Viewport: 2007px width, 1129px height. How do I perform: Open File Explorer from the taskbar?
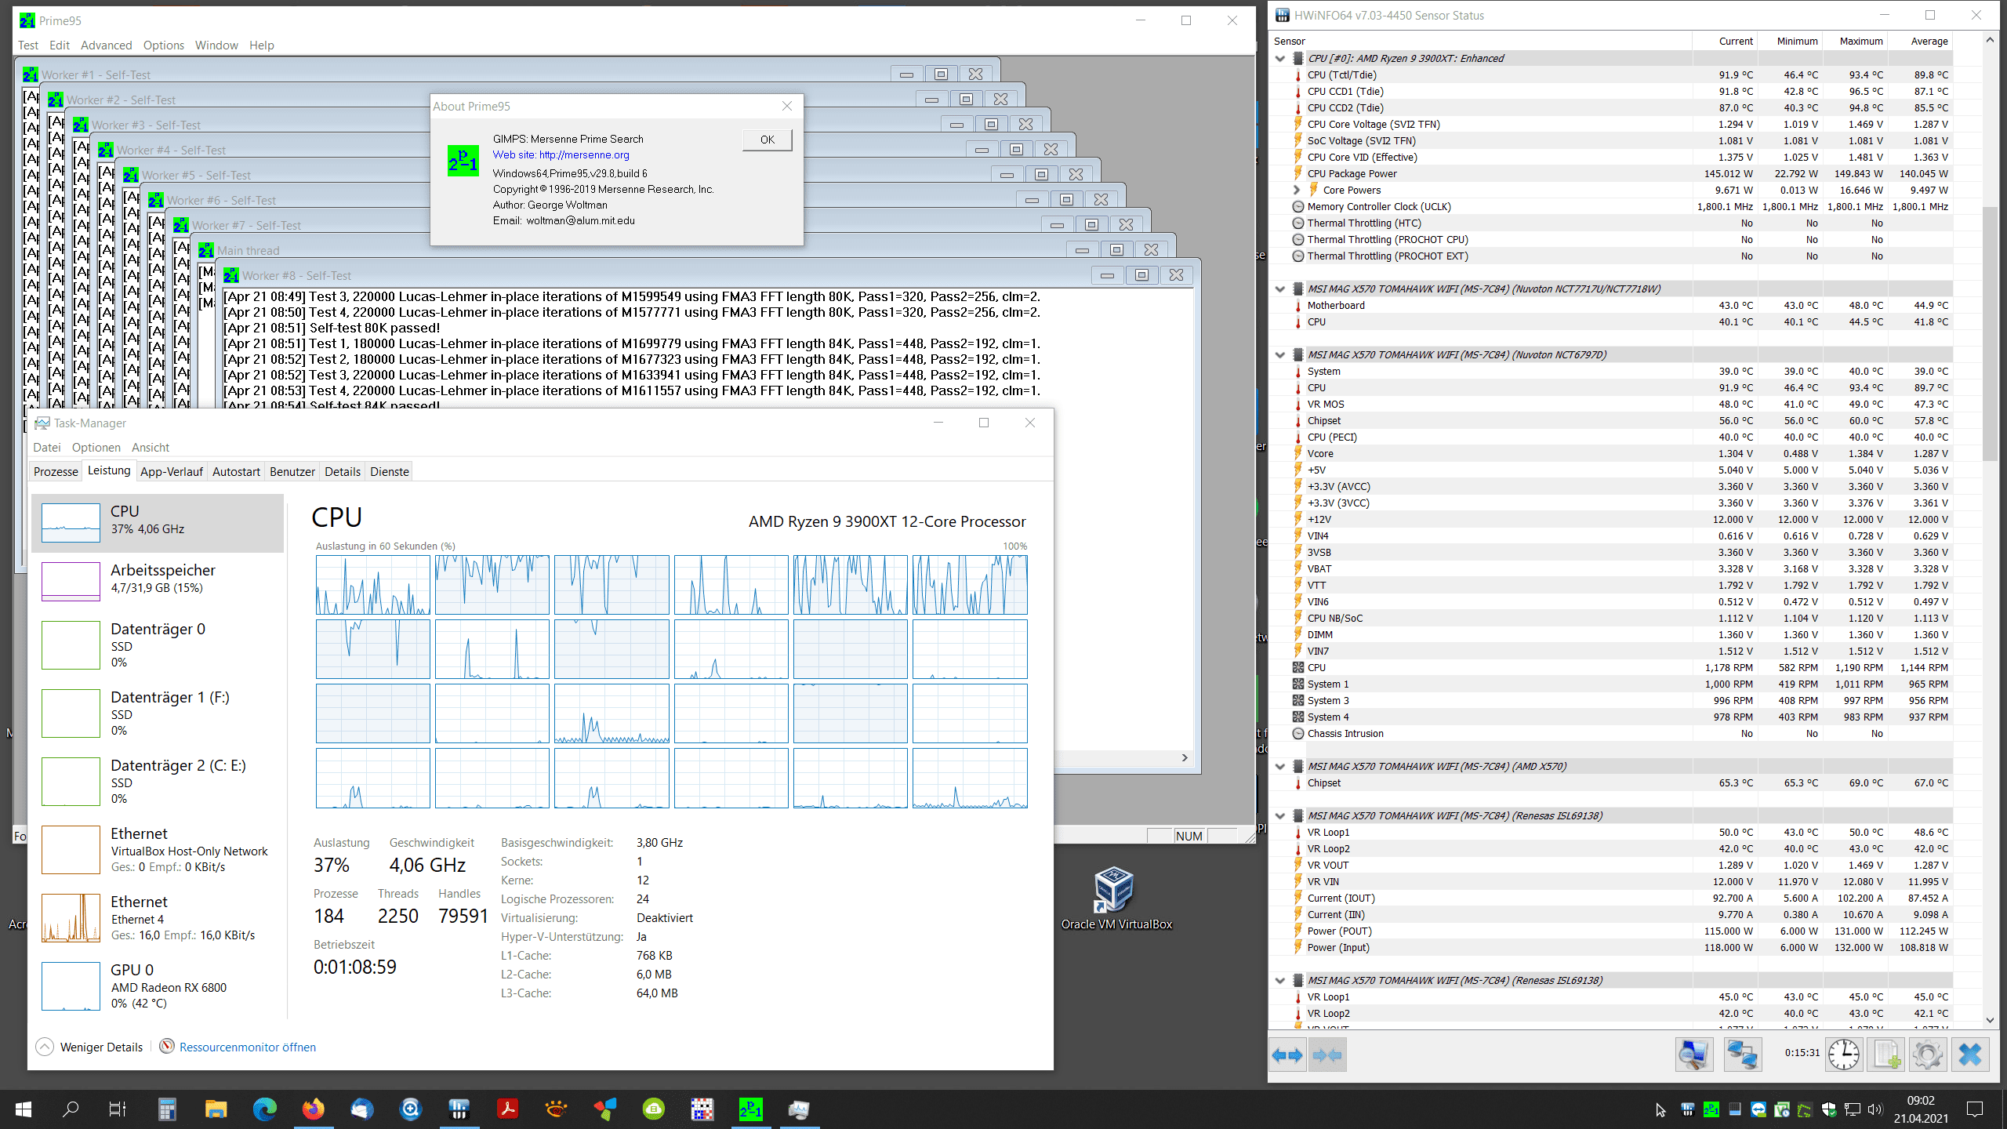pyautogui.click(x=216, y=1109)
